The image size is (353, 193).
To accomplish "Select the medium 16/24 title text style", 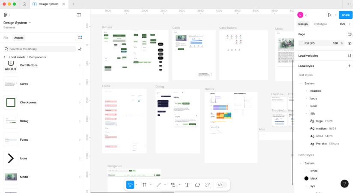I will (x=323, y=129).
